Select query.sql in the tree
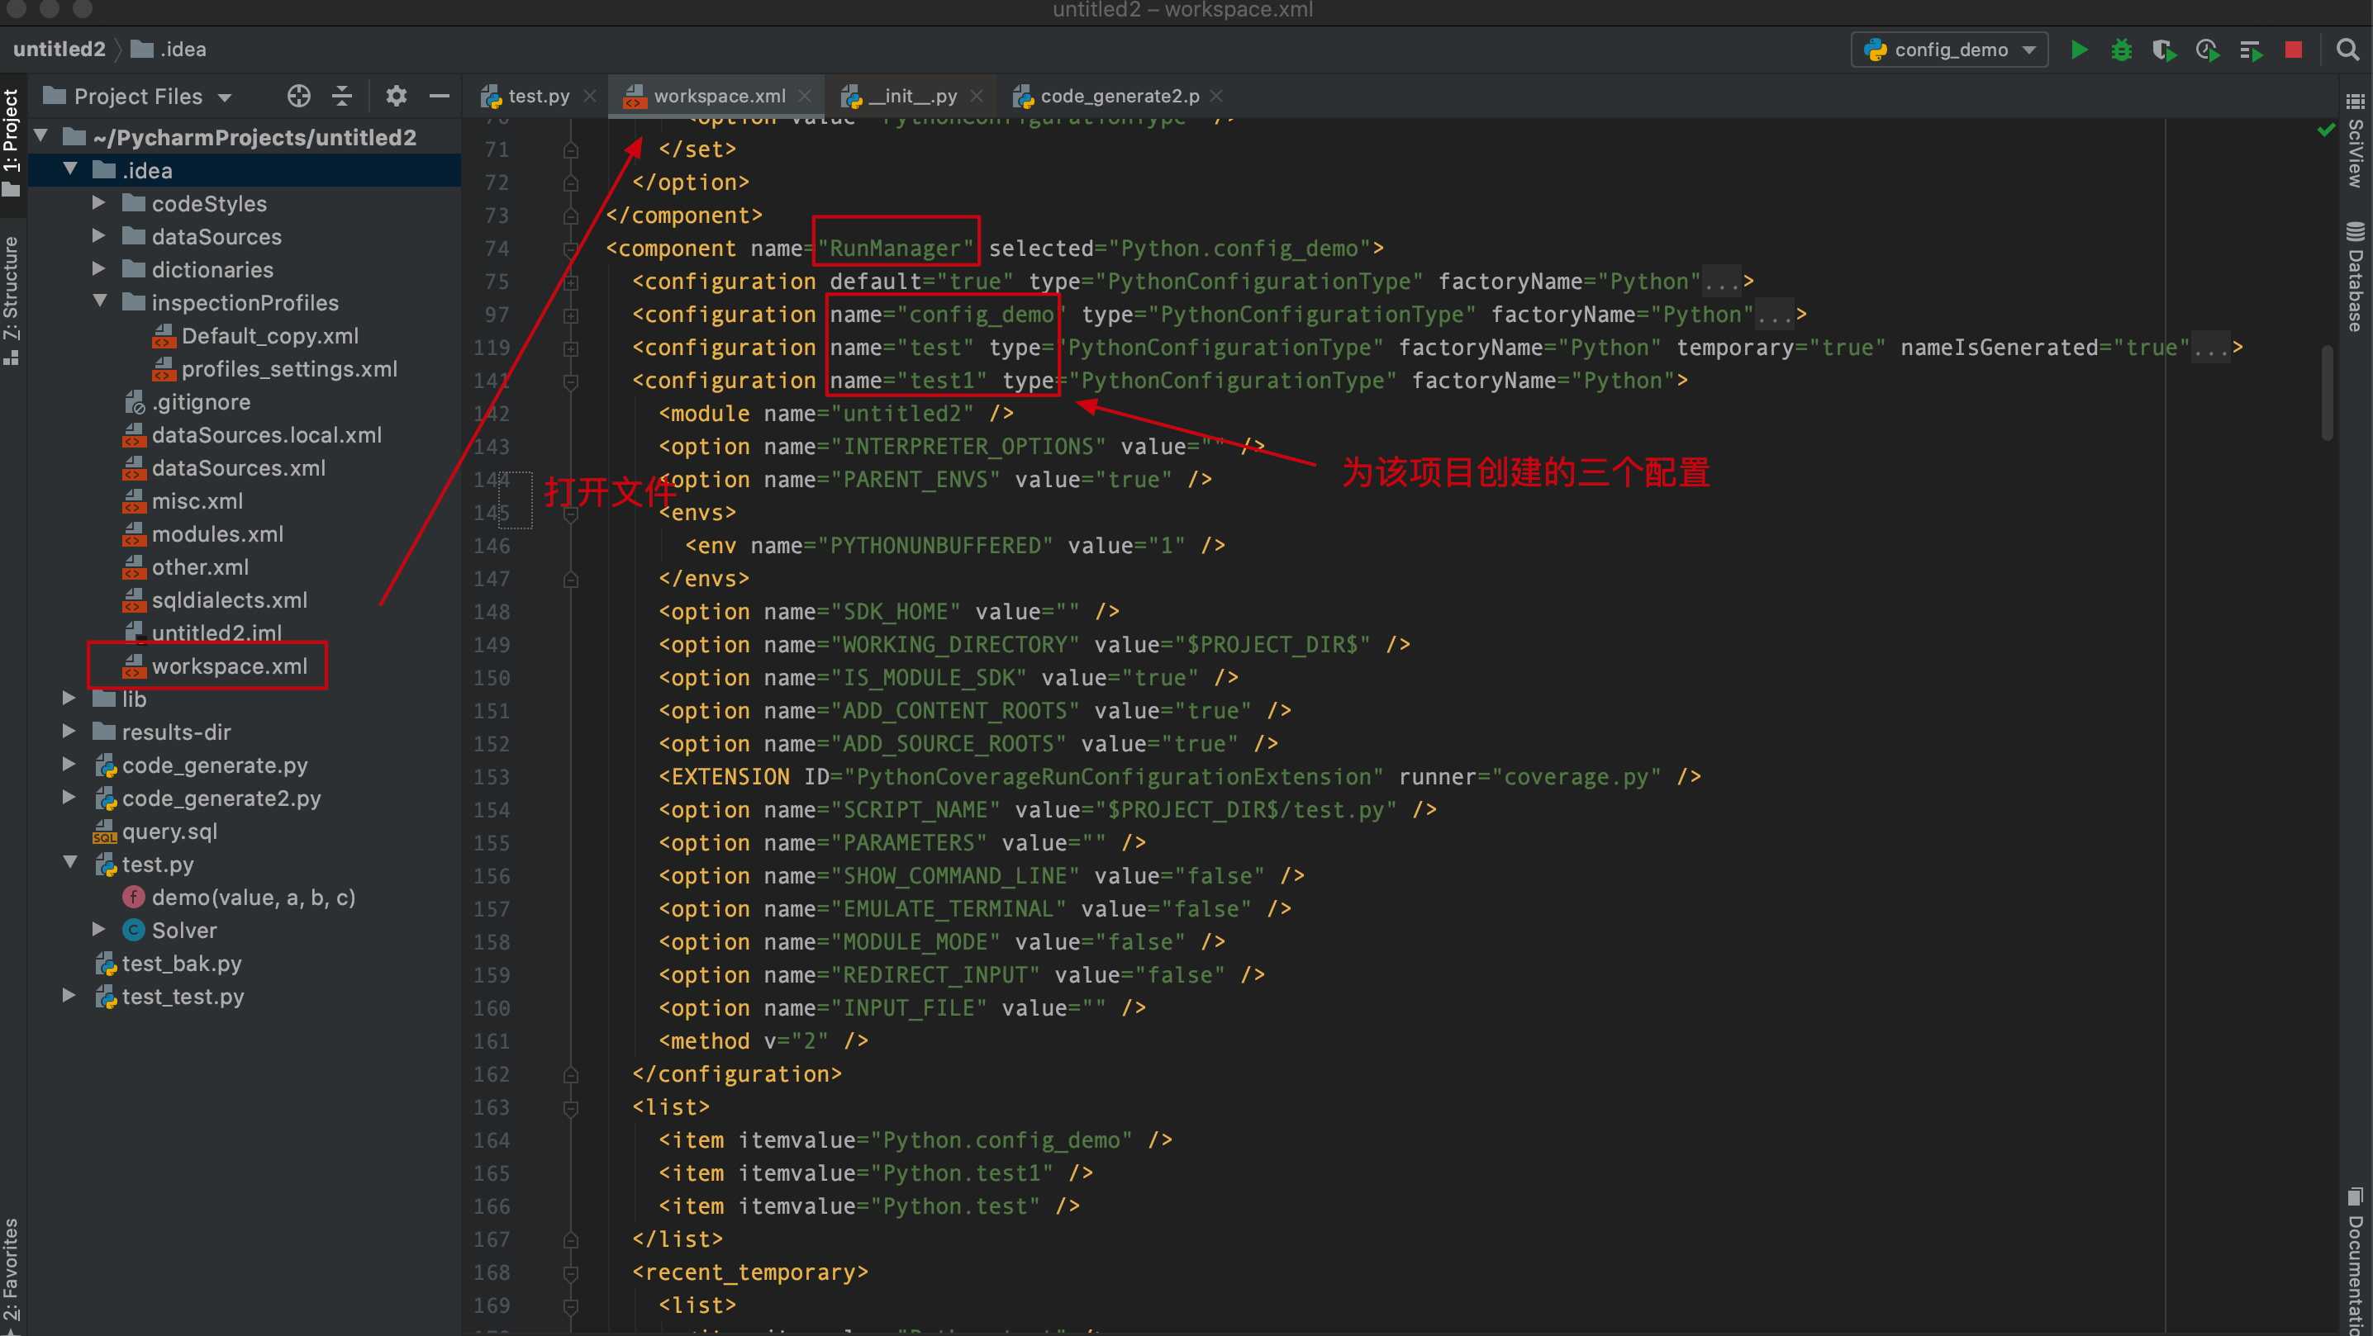This screenshot has height=1336, width=2373. 169,831
